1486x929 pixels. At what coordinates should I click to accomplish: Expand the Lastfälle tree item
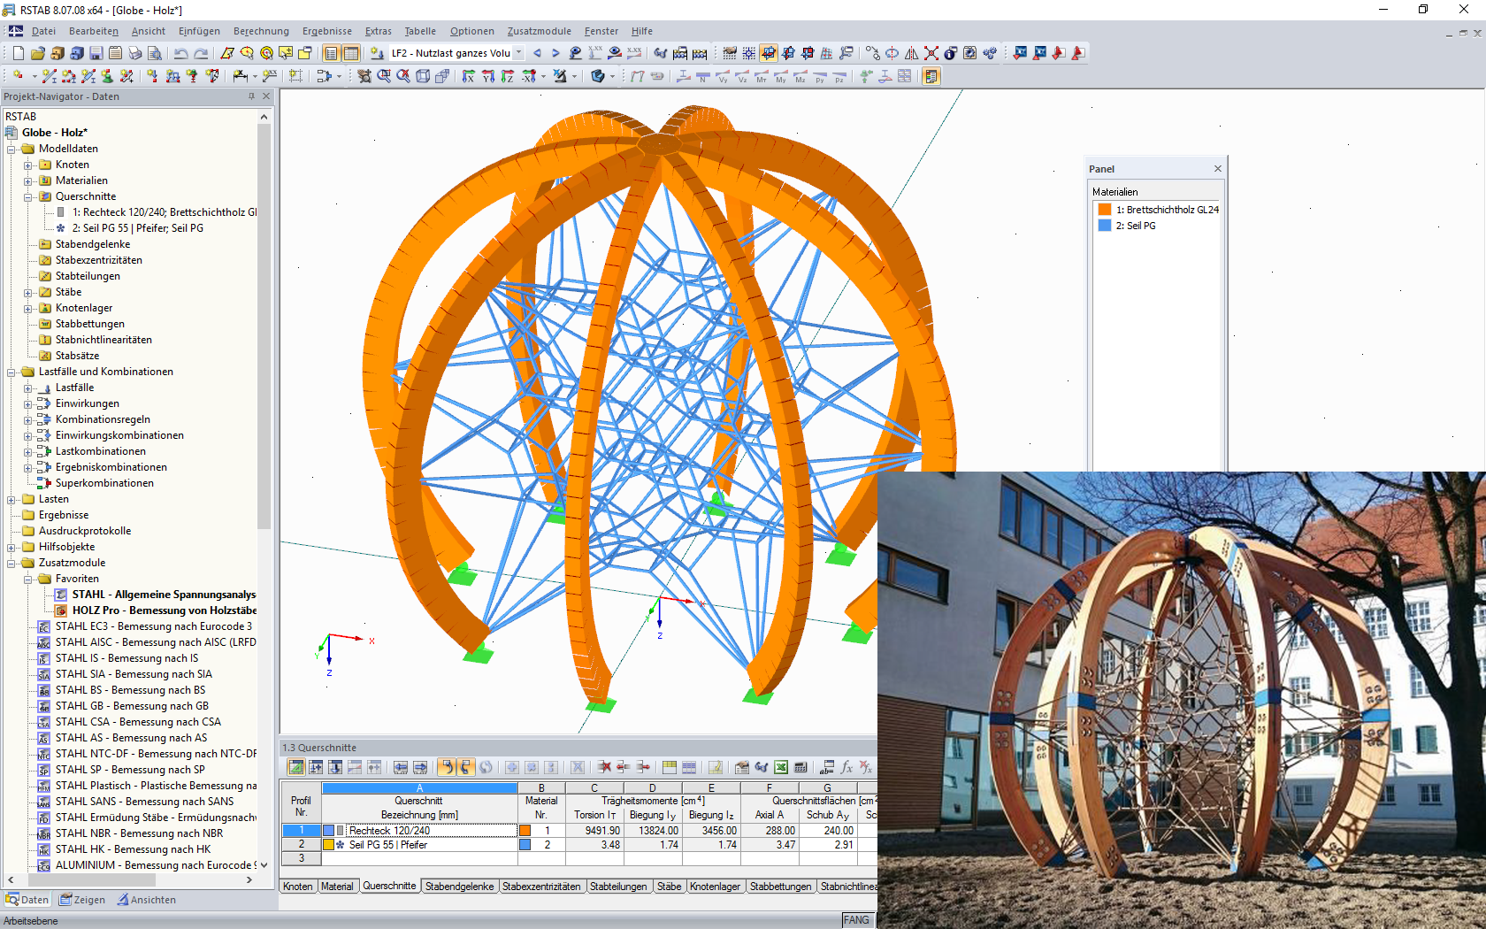27,388
